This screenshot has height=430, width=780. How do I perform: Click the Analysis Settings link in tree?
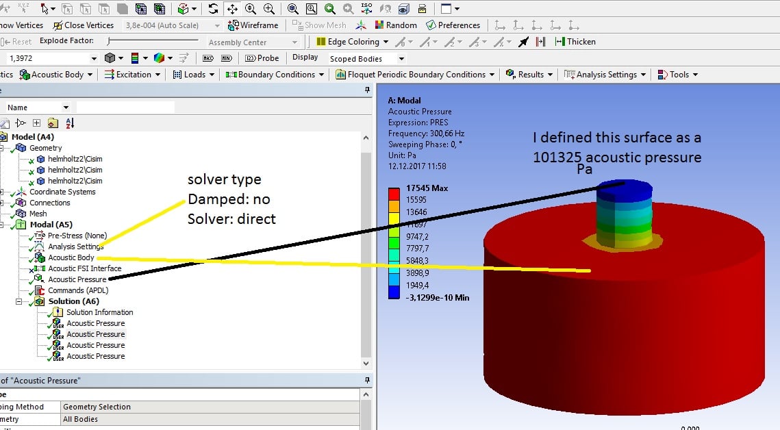pyautogui.click(x=75, y=246)
